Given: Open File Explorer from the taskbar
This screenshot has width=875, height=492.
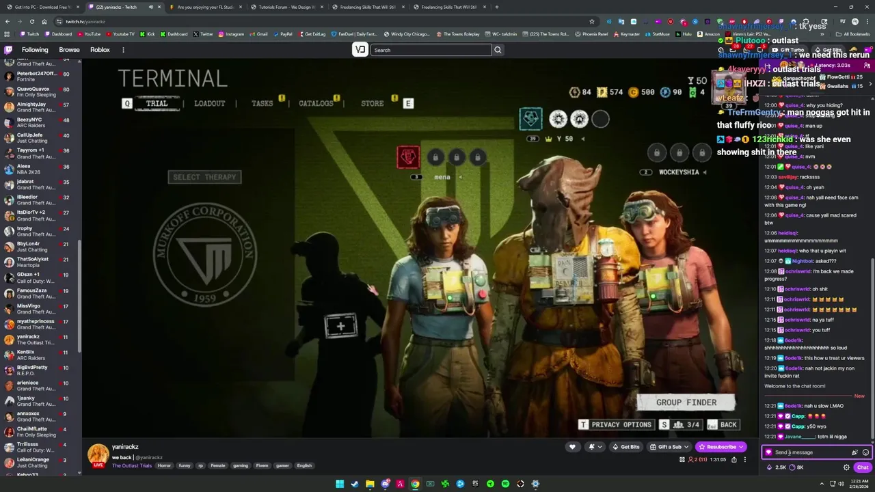Looking at the screenshot, I should [x=370, y=484].
